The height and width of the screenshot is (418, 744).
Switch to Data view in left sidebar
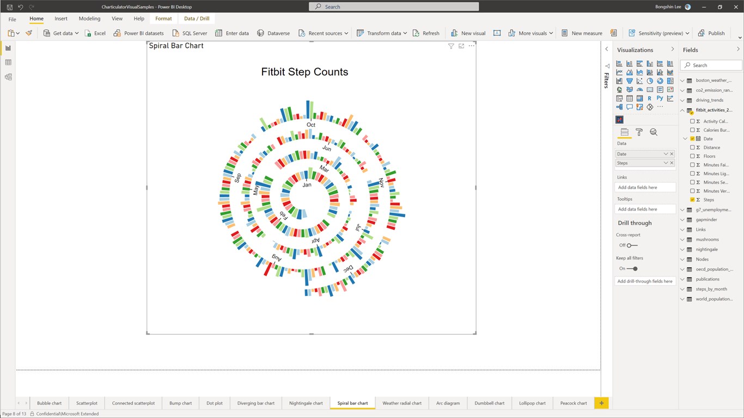coord(8,62)
